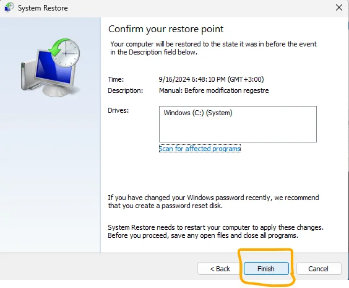Confirm the restore by clicking Finish
This screenshot has width=349, height=288.
266,269
